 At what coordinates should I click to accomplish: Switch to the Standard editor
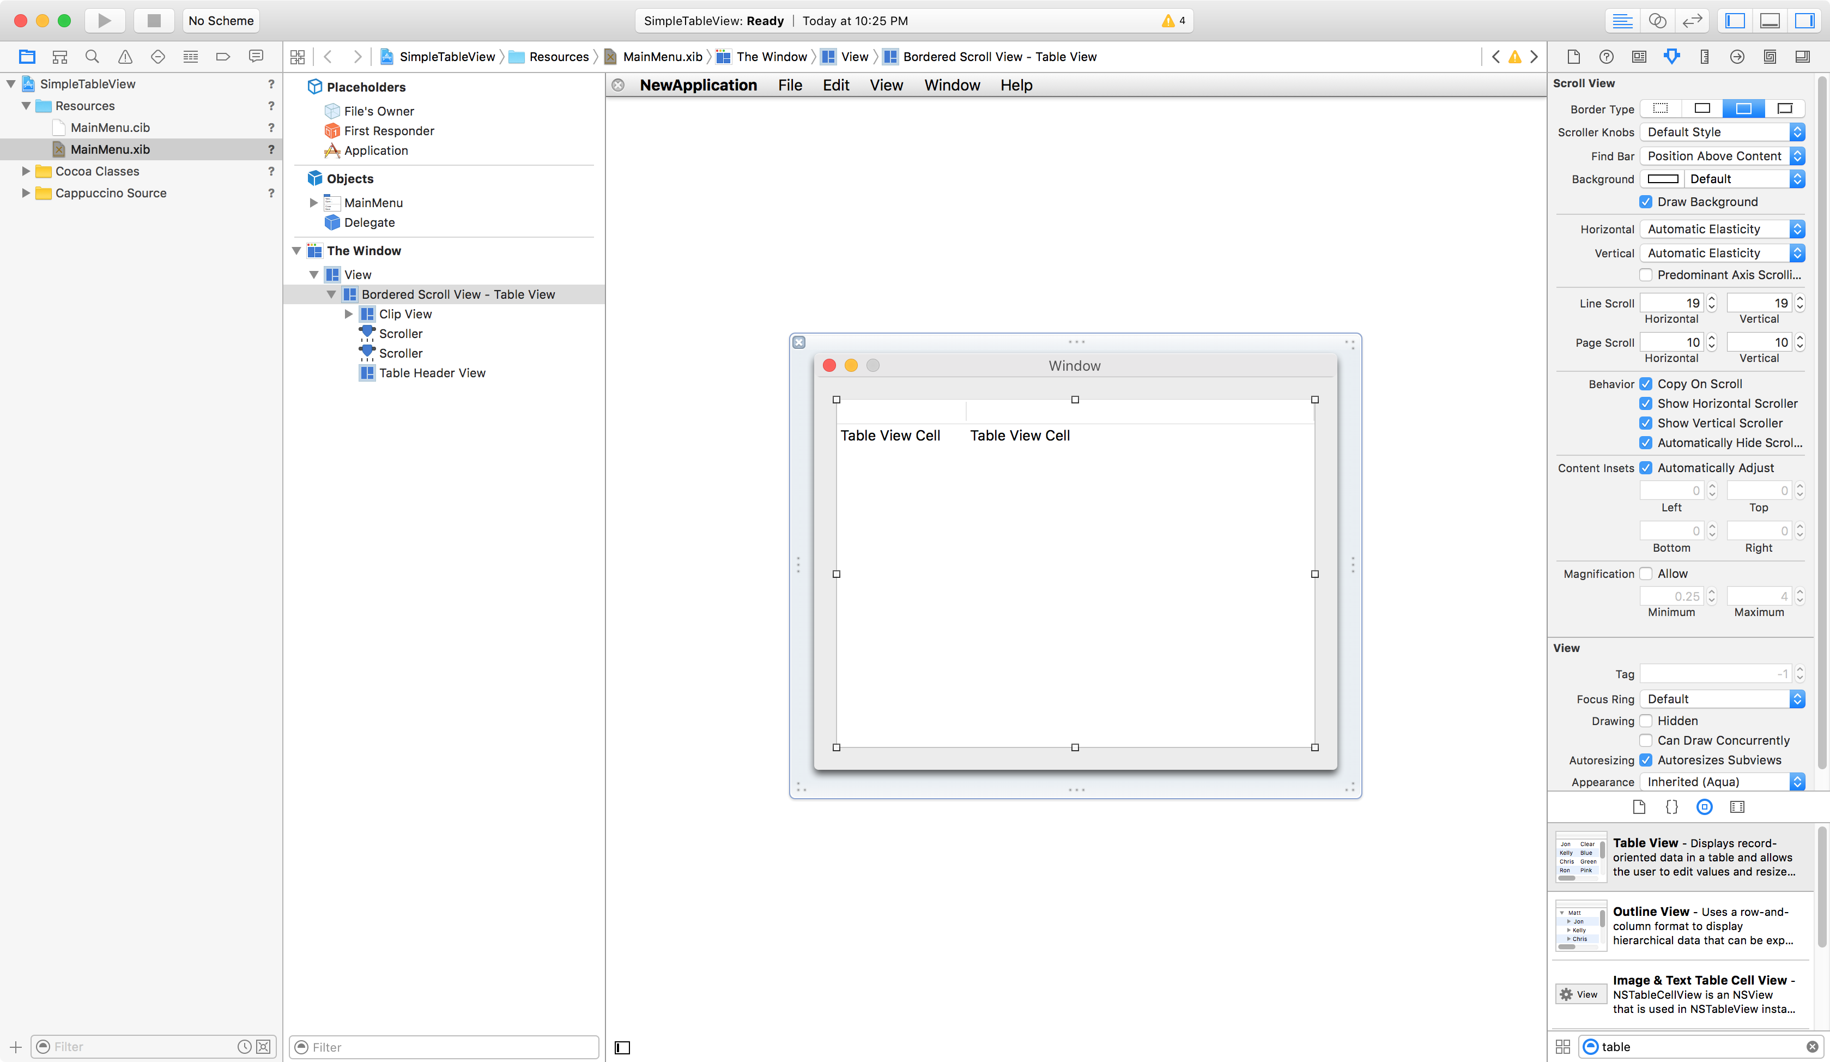(1622, 20)
